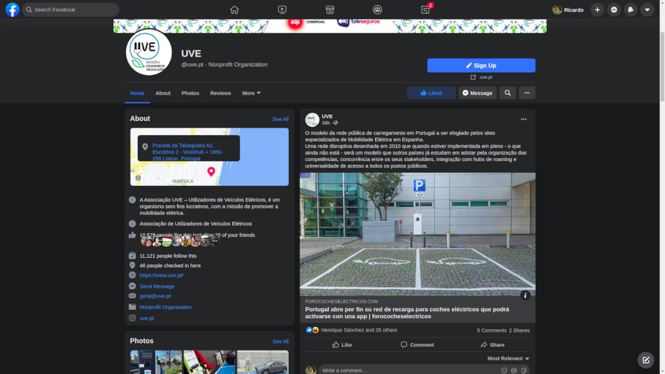Open the three-dot options menu on UVE post
The width and height of the screenshot is (665, 374).
coord(523,119)
